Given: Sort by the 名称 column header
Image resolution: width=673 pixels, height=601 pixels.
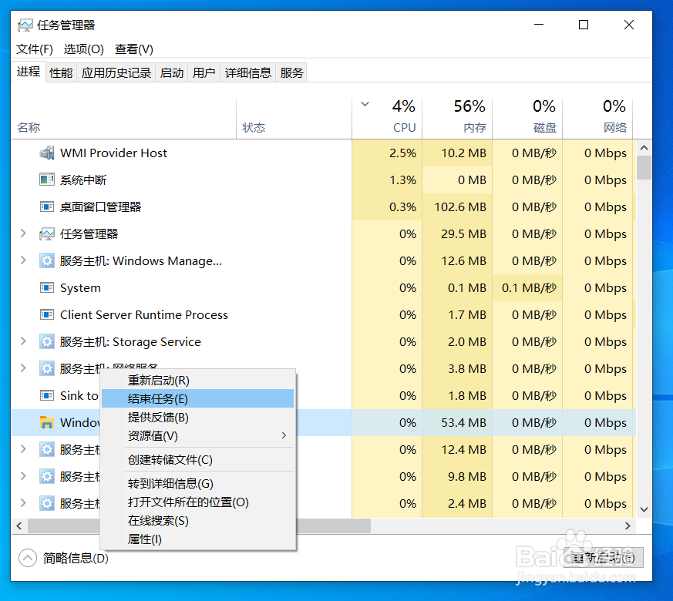Looking at the screenshot, I should coord(123,119).
